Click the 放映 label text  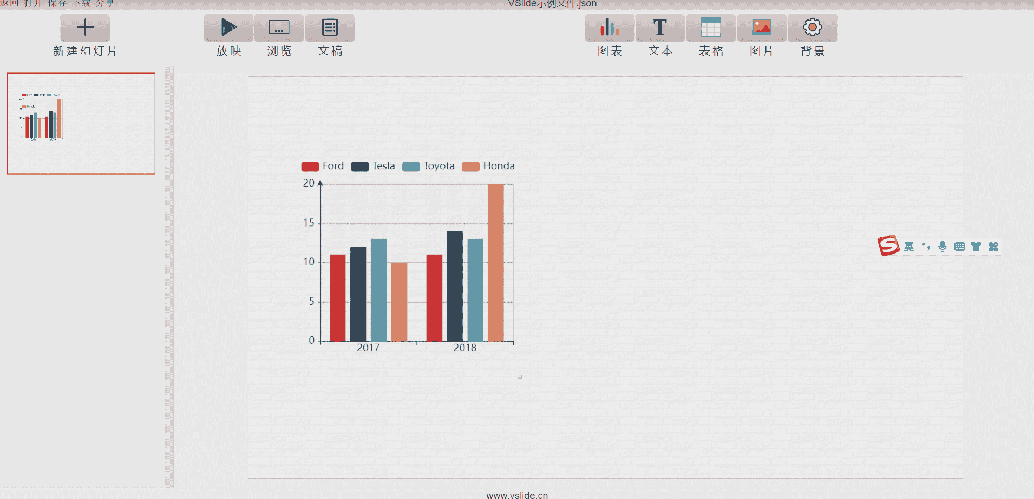(x=229, y=51)
